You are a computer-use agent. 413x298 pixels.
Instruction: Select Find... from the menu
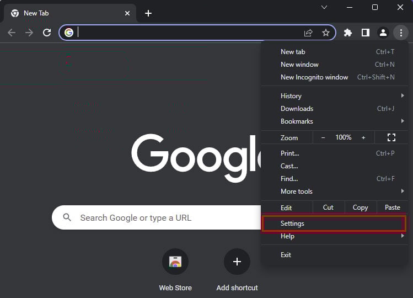tap(335, 179)
